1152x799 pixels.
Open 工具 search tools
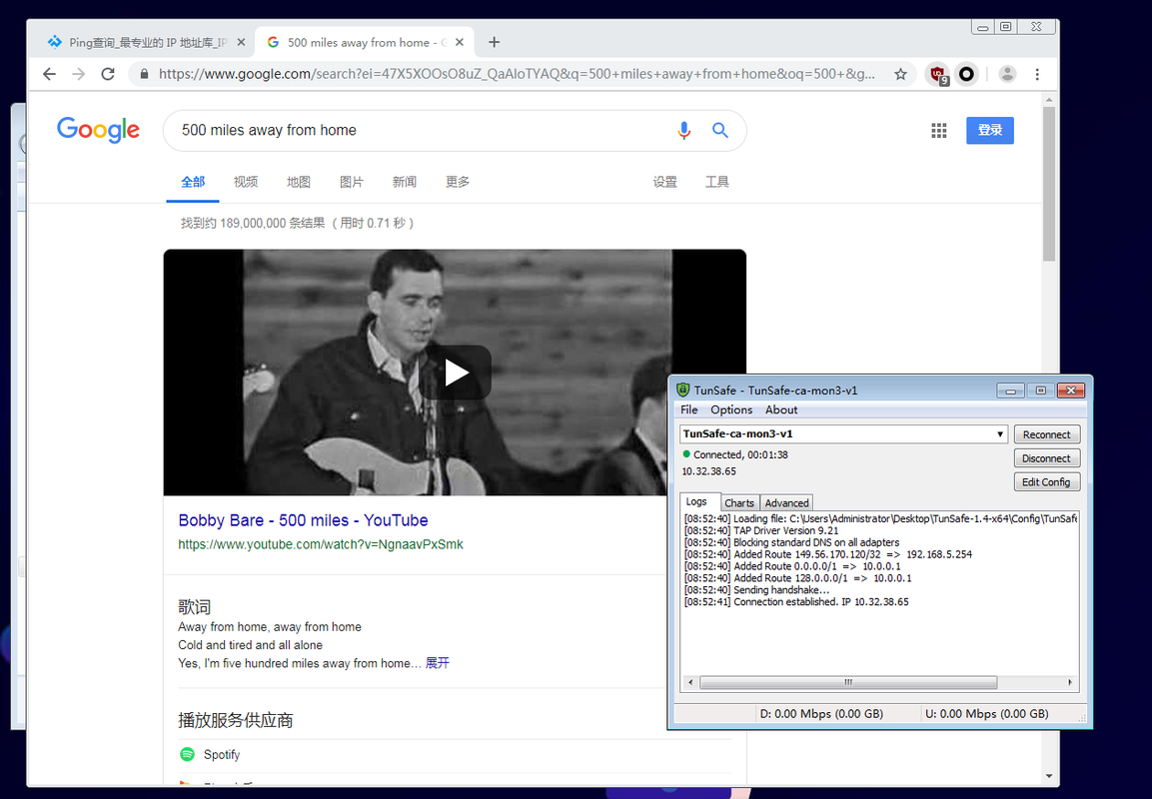[x=717, y=182]
